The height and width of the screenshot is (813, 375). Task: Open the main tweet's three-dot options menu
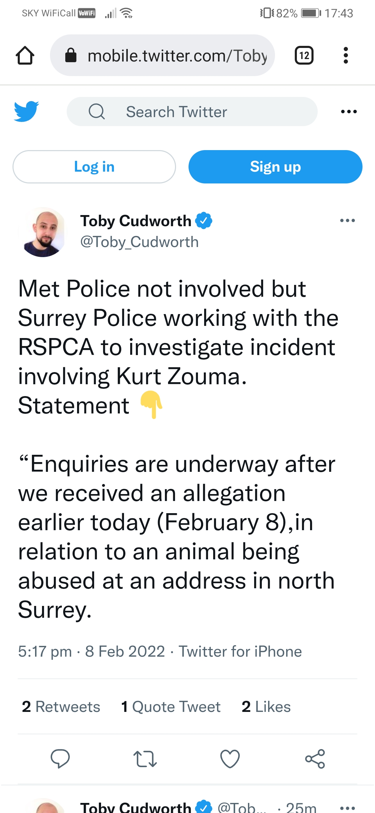click(x=347, y=221)
